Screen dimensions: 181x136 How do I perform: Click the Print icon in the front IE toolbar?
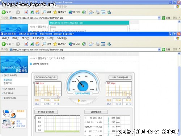(97, 44)
